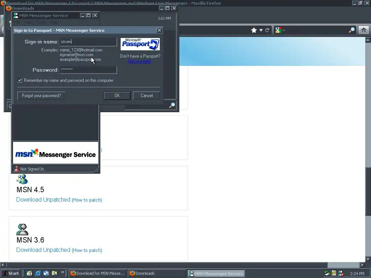This screenshot has height=278, width=371.
Task: Follow the Get one here Passport link
Action: pos(139,61)
